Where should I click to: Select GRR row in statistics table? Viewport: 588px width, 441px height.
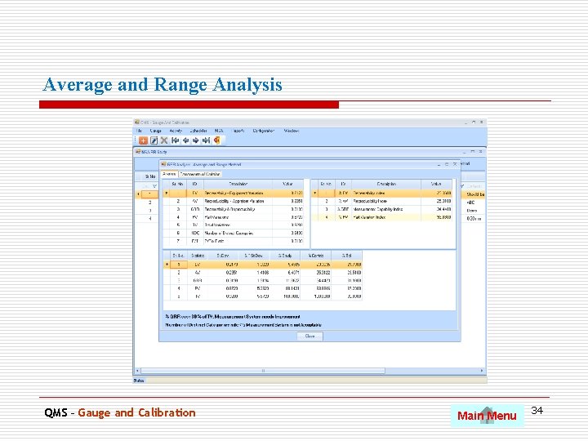pos(263,280)
